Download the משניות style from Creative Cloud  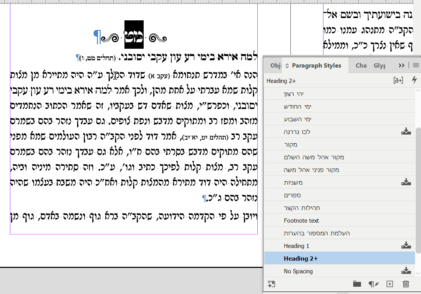coord(406,182)
